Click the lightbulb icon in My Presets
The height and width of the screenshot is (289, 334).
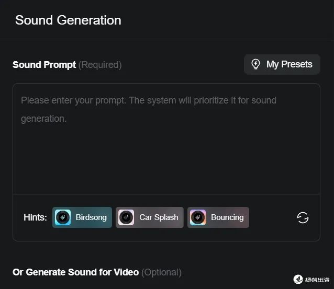click(x=256, y=64)
